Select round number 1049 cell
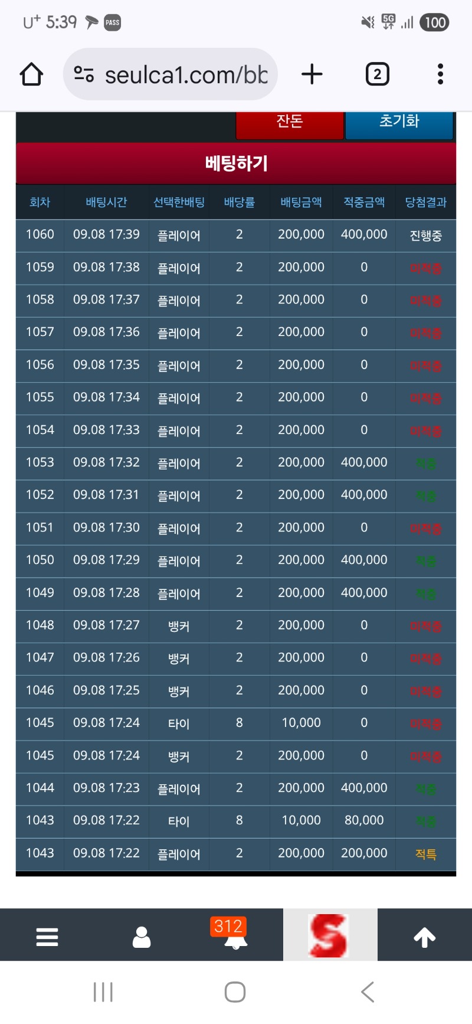The height and width of the screenshot is (1024, 472). (x=40, y=593)
